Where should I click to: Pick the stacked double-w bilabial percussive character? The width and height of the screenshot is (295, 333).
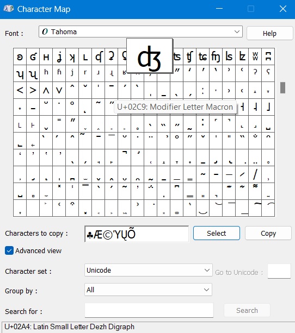coord(255,56)
